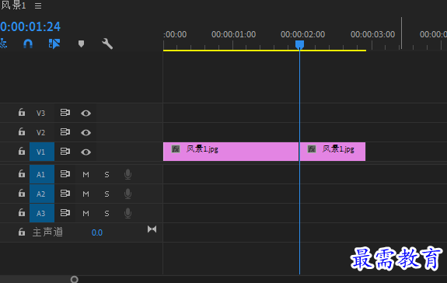Toggle the Snap magnet icon
This screenshot has width=447, height=283.
(28, 44)
